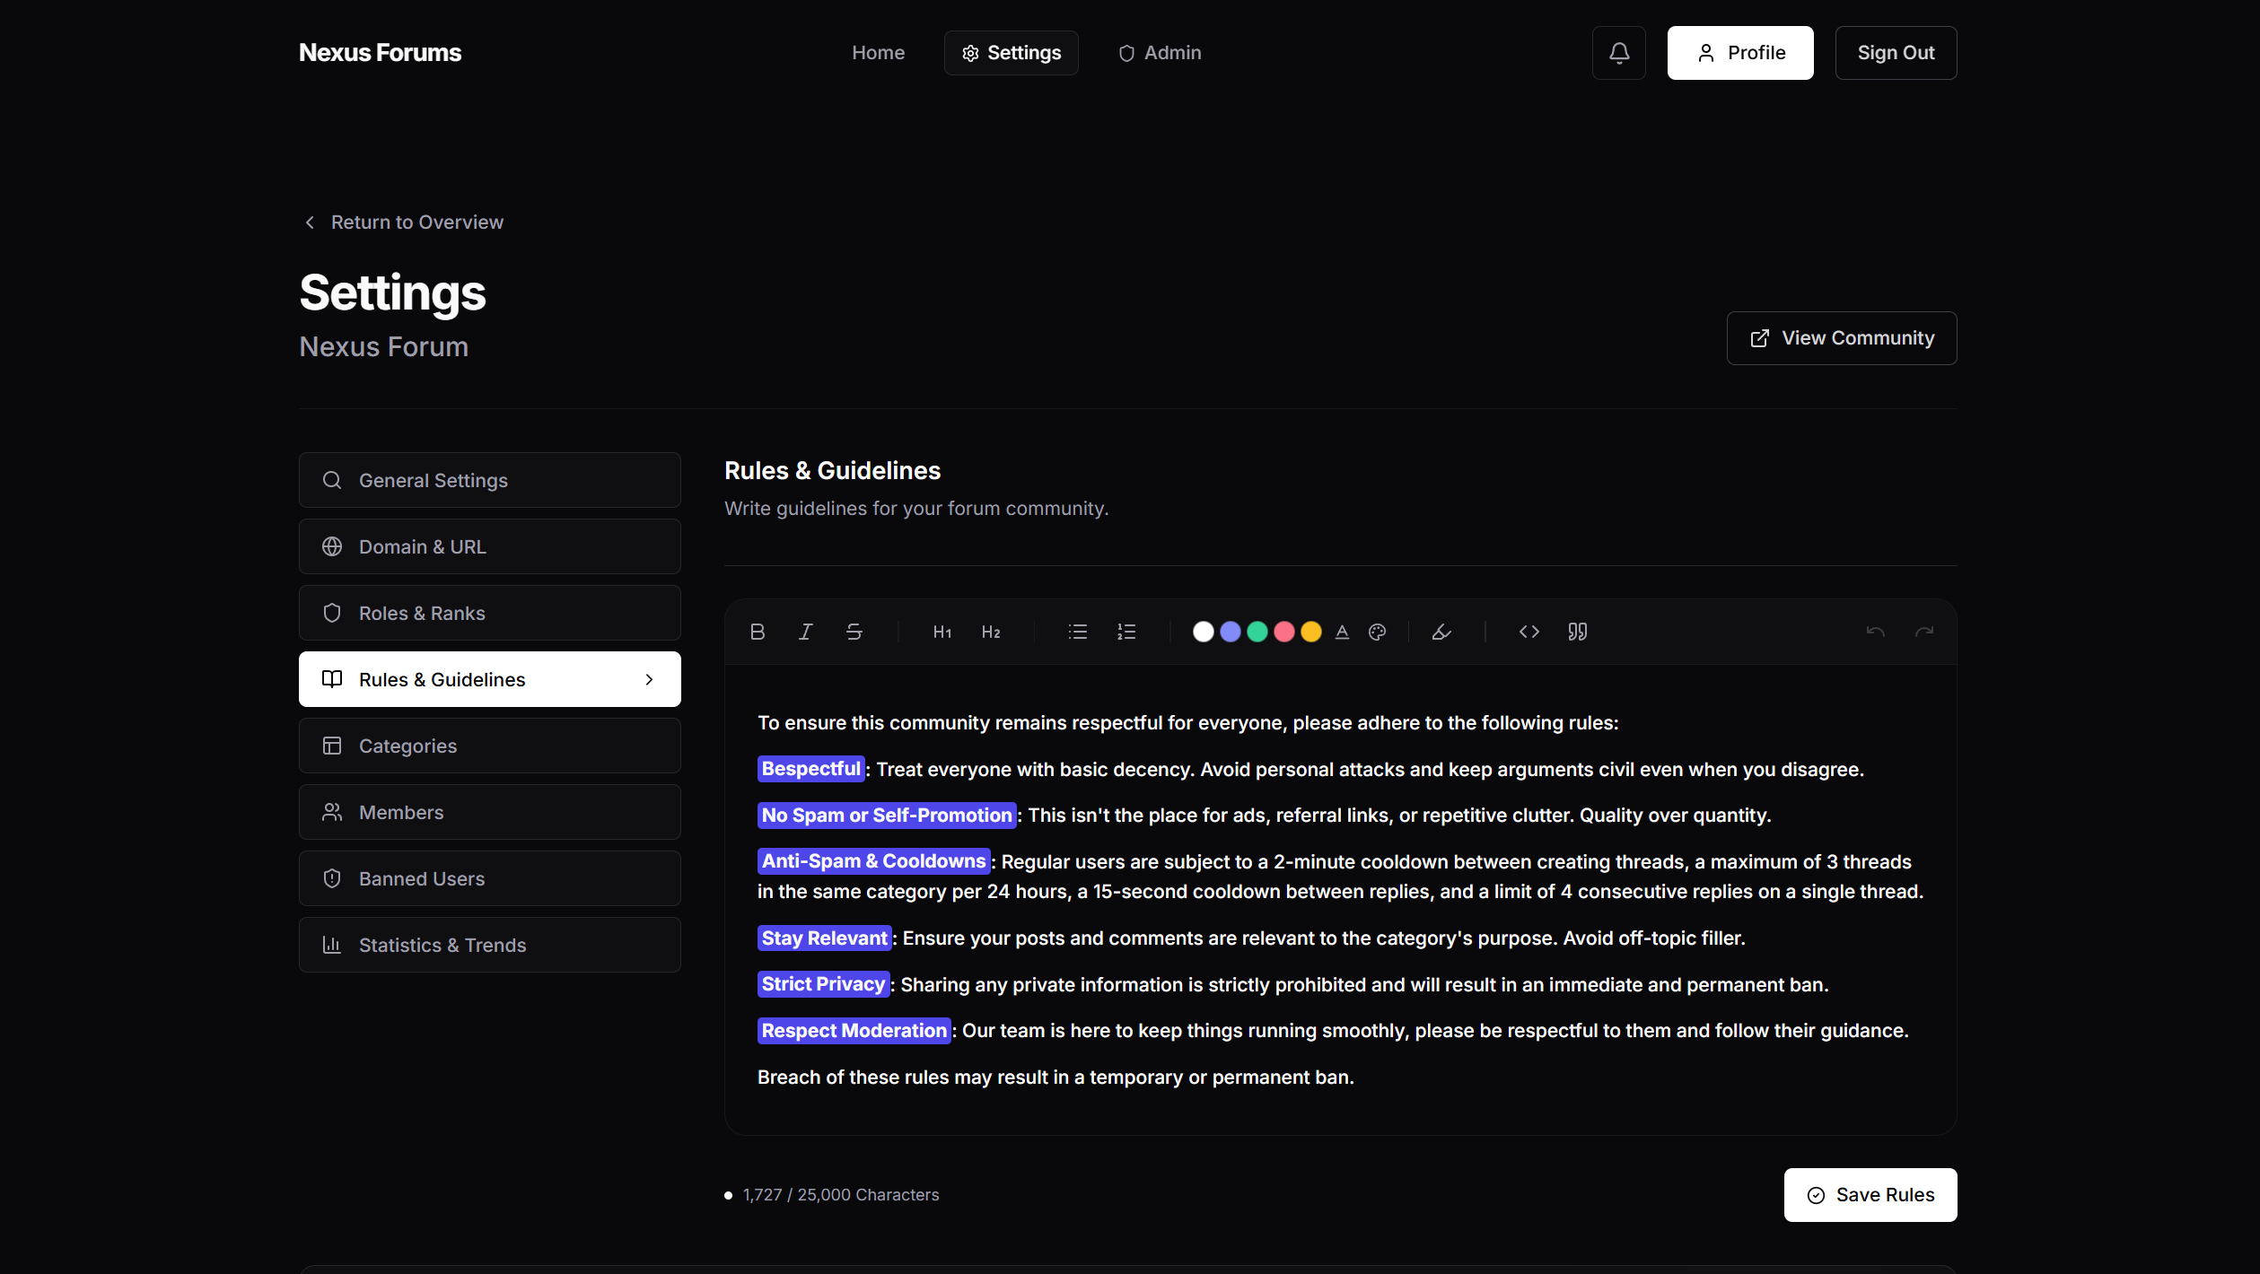This screenshot has width=2260, height=1274.
Task: Insert a code block
Action: pyautogui.click(x=1529, y=633)
